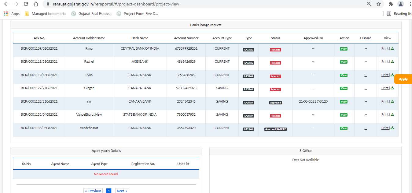Click the zoom magnifier icon in address bar
The image size is (412, 193).
click(369, 4)
